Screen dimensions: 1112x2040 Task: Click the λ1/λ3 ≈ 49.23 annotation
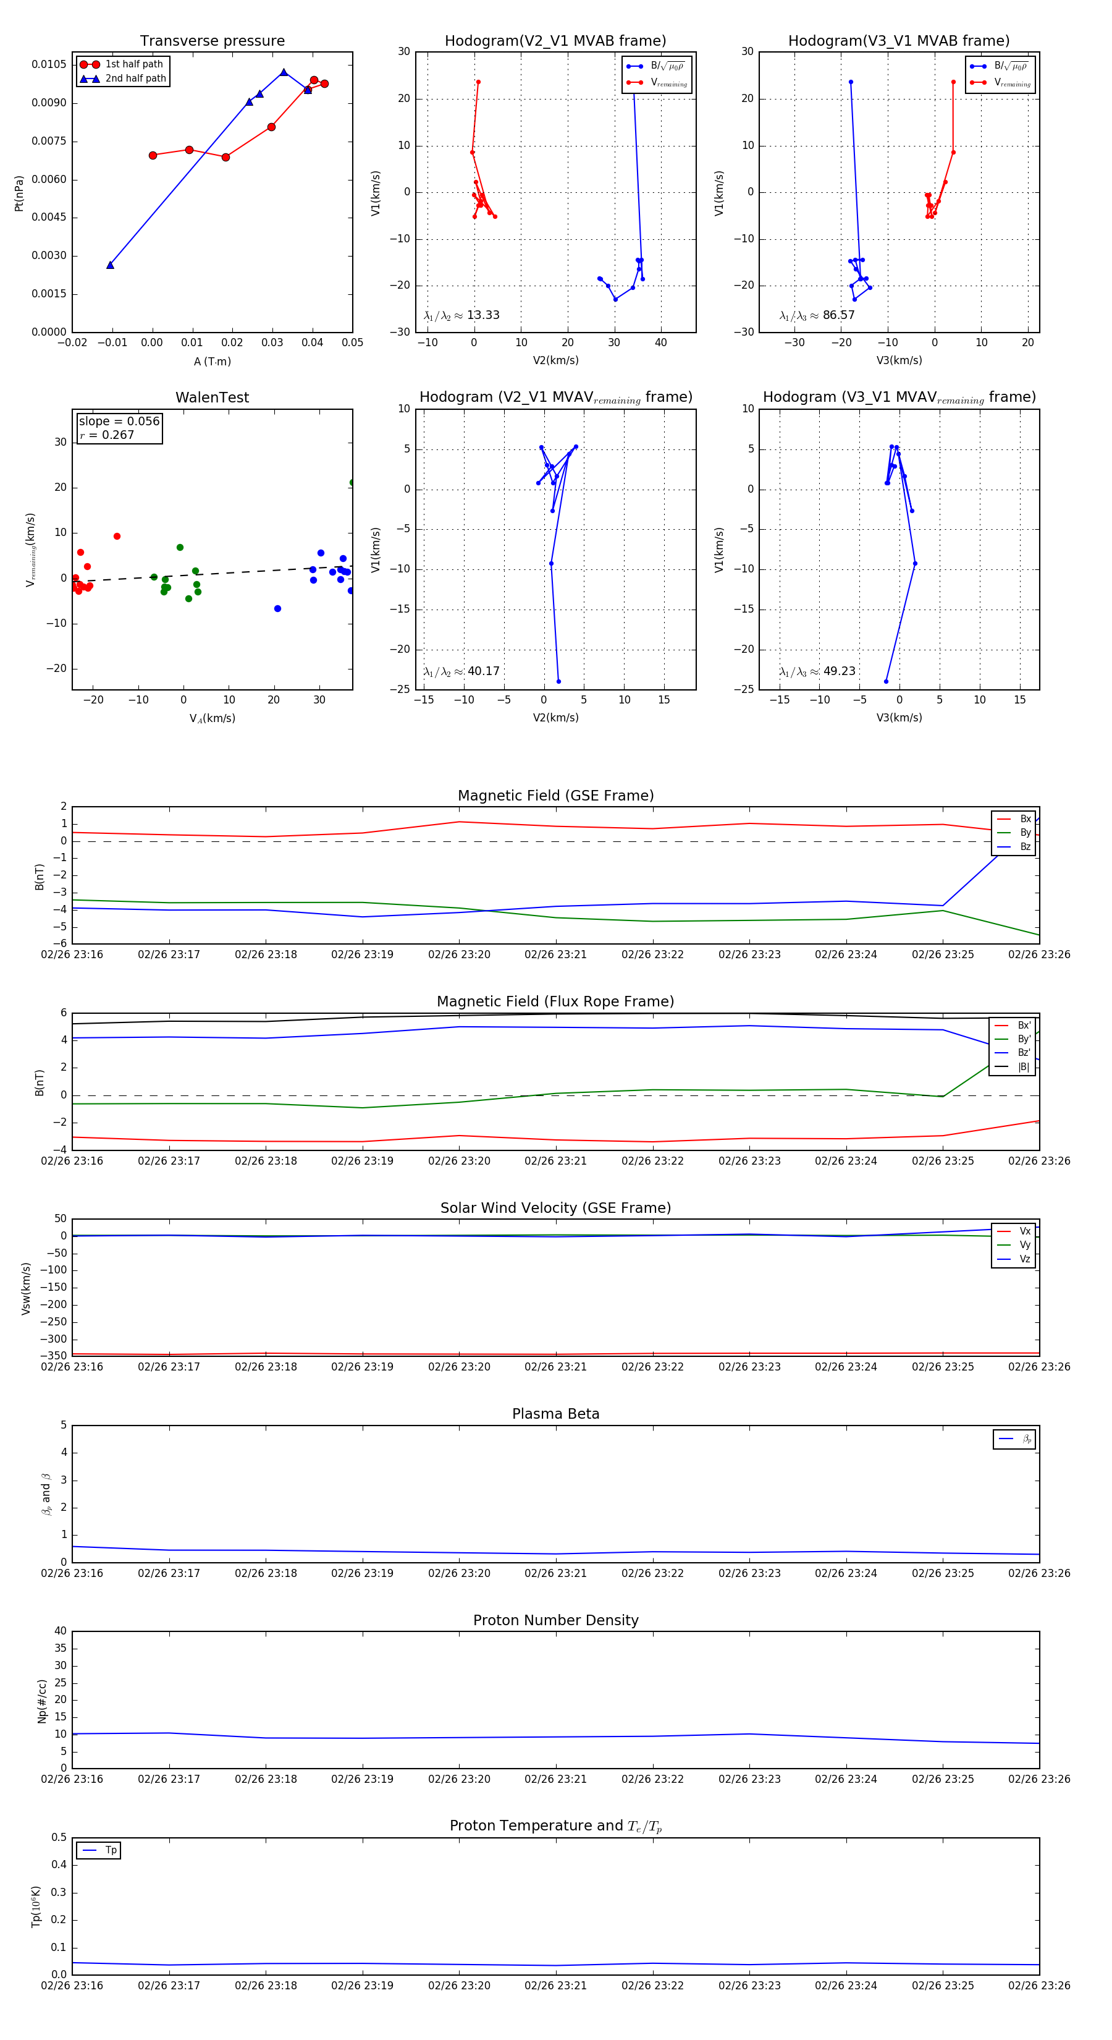[817, 671]
